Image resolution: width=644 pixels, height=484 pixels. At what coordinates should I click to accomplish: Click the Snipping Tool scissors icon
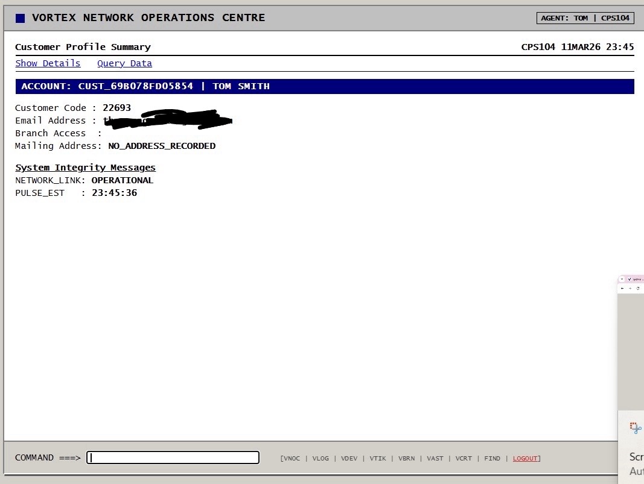(636, 428)
